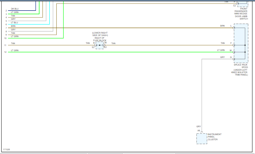The image size is (255, 154).
Task: Click the A6 terminal label above cluster
Action: pyautogui.click(x=199, y=130)
